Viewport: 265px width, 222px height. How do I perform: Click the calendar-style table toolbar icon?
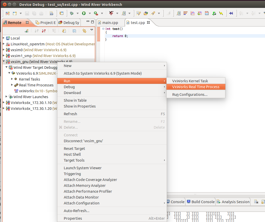pyautogui.click(x=207, y=13)
